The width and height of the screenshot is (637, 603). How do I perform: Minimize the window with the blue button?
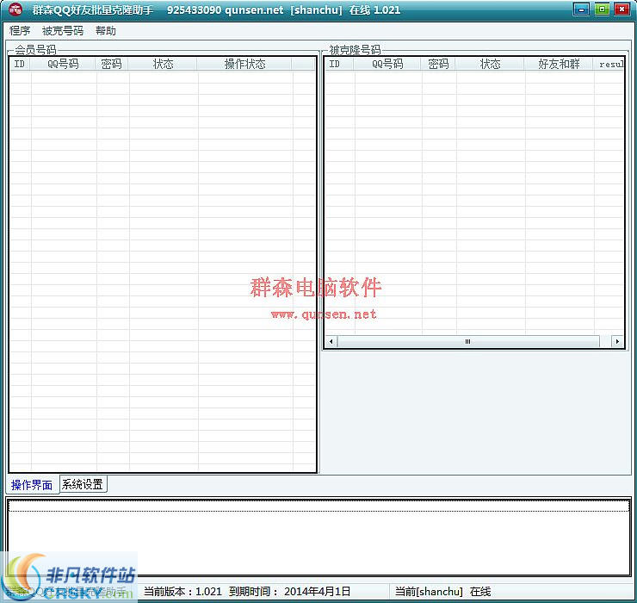[x=581, y=9]
